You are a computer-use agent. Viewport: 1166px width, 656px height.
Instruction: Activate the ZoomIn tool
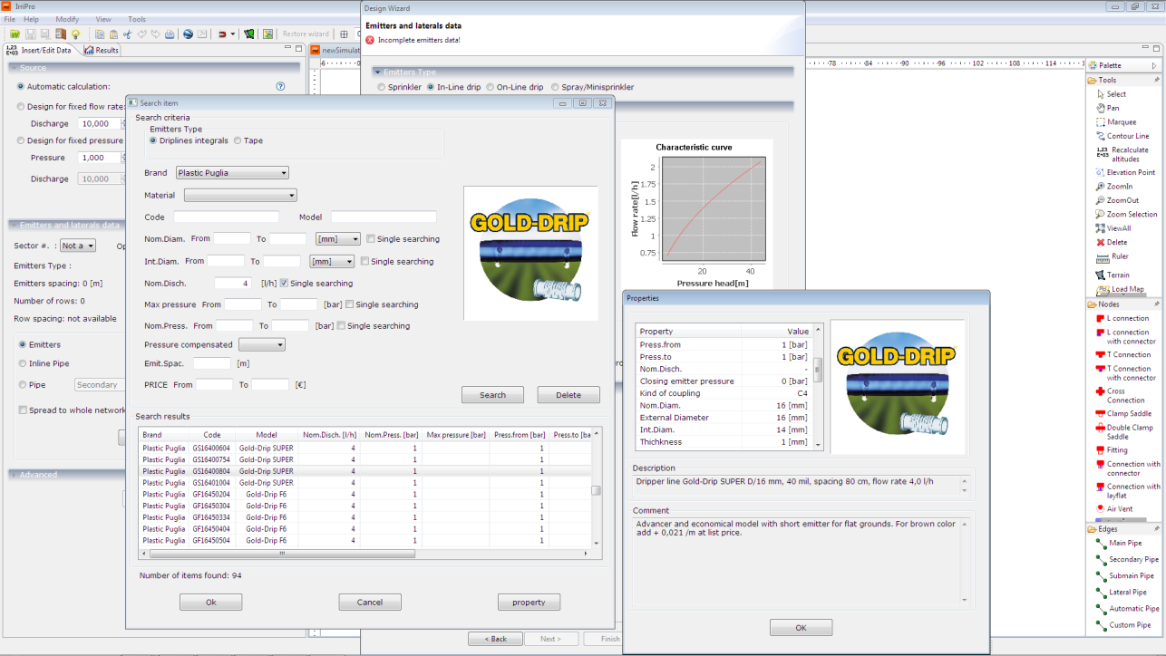[x=1119, y=187]
